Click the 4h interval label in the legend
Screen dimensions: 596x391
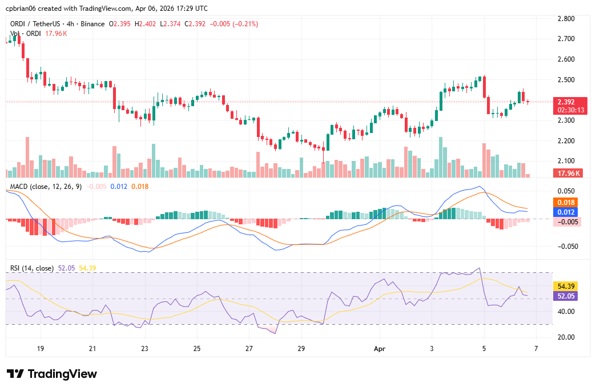pyautogui.click(x=70, y=25)
